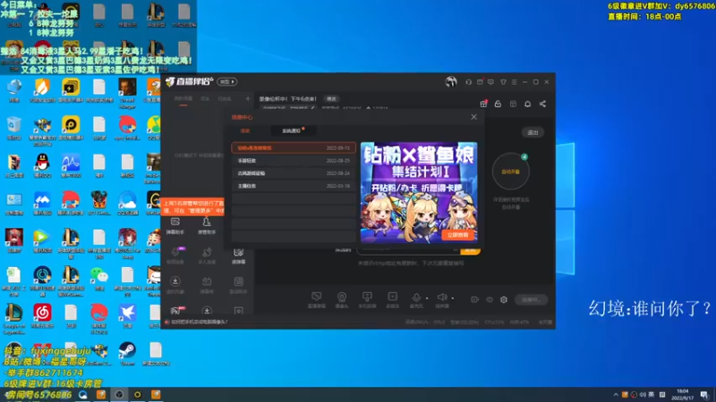Select the 主播任务 message dated 2022-03-18

294,186
